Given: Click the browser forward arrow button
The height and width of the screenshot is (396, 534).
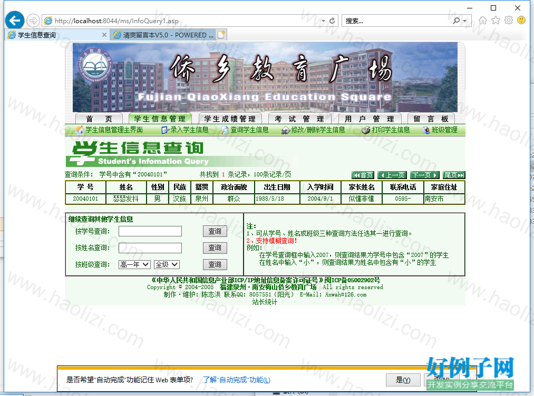Looking at the screenshot, I should (x=33, y=21).
